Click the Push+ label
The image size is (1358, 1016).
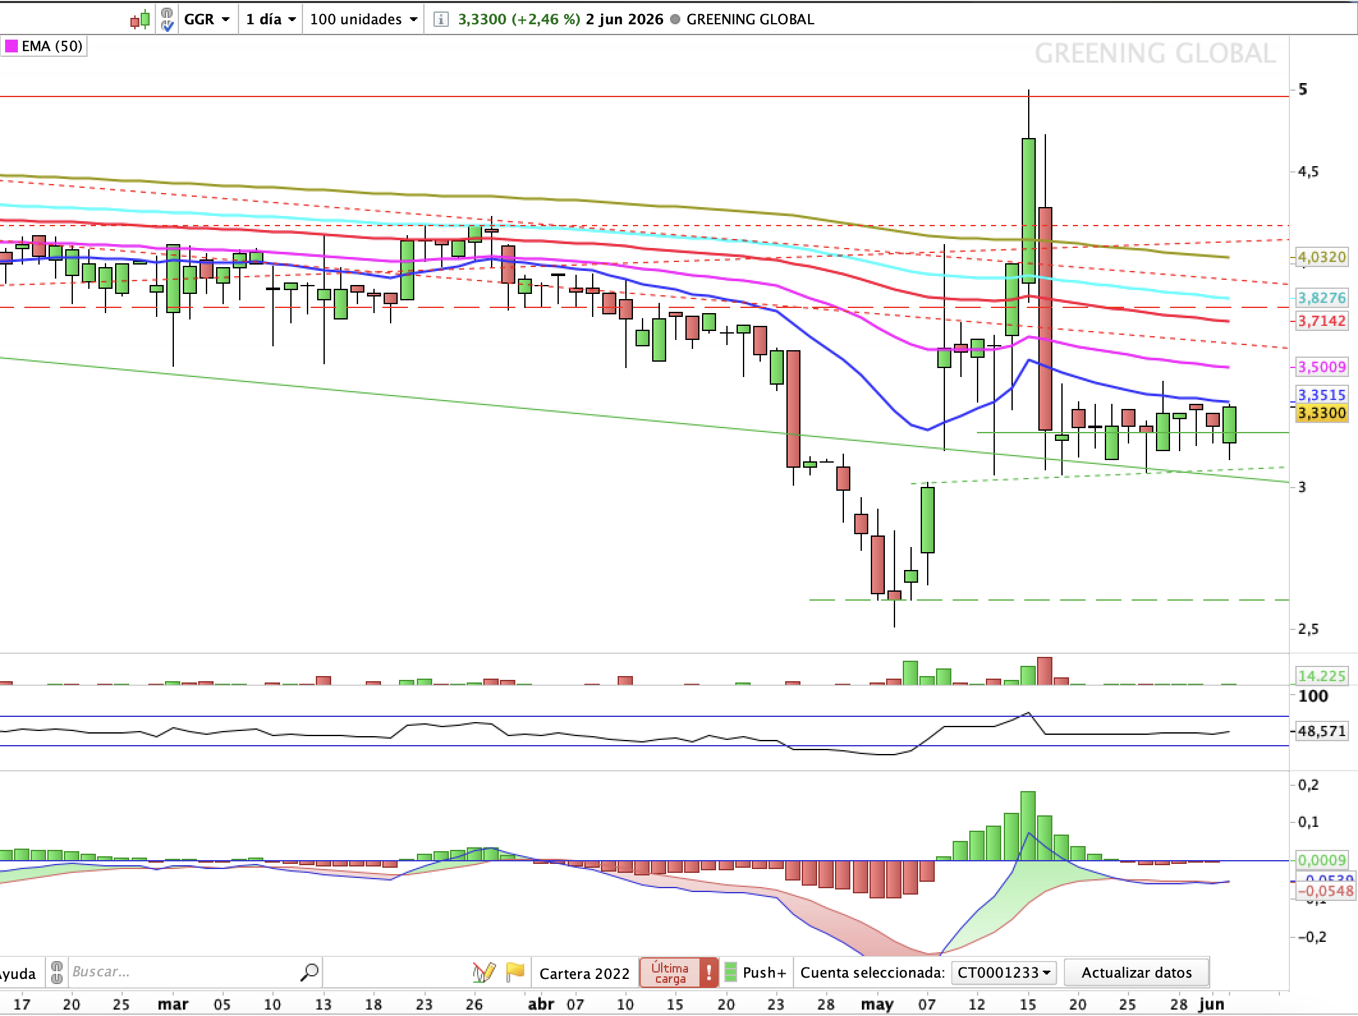tap(765, 973)
